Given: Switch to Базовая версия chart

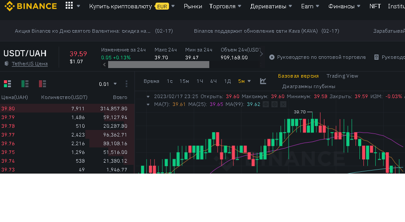Looking at the screenshot, I should coord(298,76).
